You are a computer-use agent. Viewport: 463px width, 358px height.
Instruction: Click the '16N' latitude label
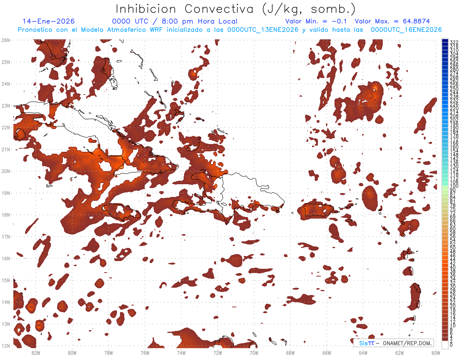point(6,258)
